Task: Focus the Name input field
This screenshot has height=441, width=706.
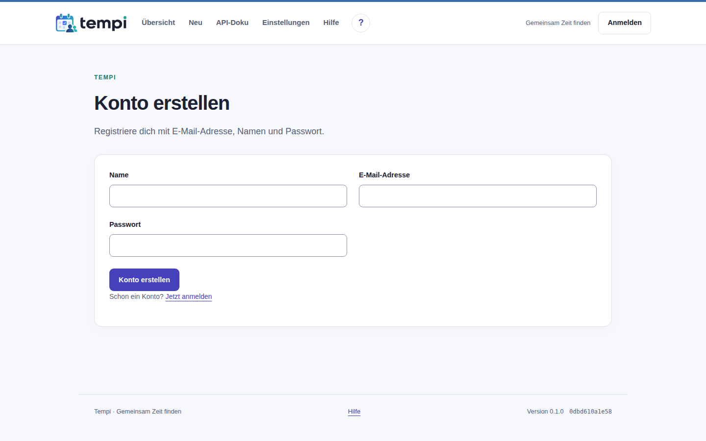Action: pyautogui.click(x=228, y=196)
